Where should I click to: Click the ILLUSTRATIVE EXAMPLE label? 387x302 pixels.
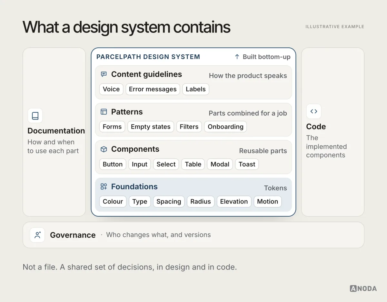click(x=335, y=27)
